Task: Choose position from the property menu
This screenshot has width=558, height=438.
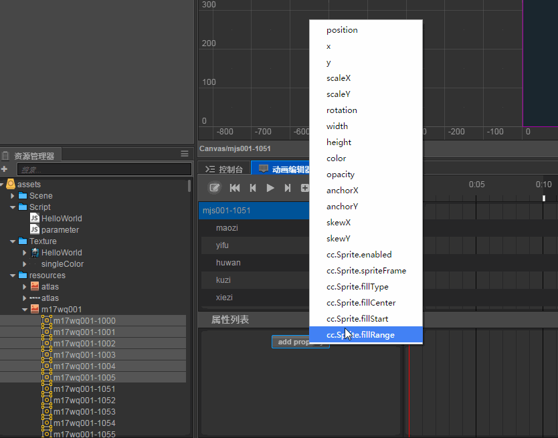Action: [366, 30]
